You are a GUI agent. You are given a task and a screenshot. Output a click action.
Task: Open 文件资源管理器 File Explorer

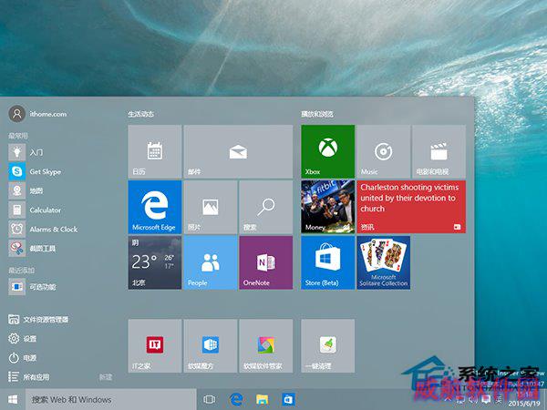pyautogui.click(x=38, y=320)
